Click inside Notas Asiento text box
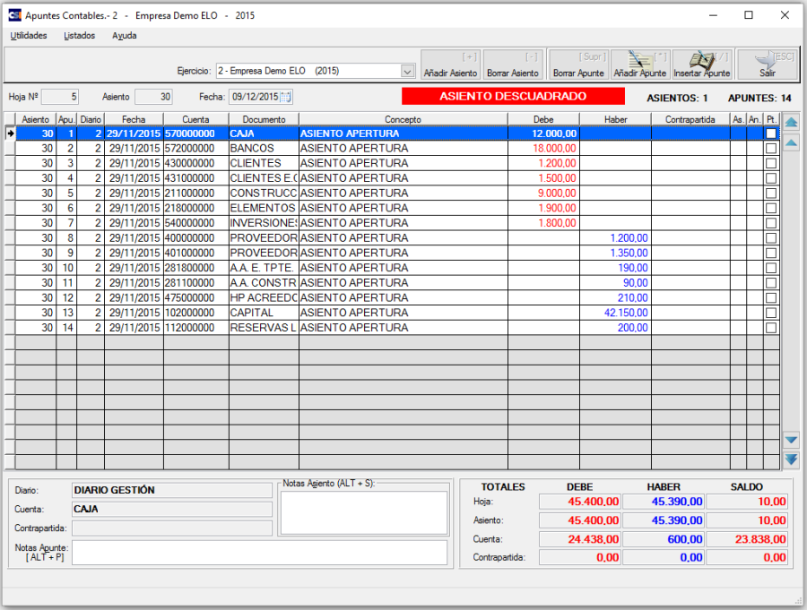The image size is (807, 610). pyautogui.click(x=364, y=512)
